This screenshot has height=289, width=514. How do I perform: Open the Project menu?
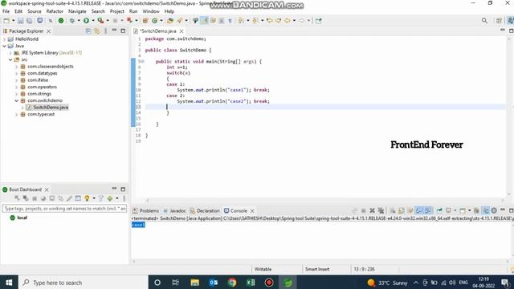click(117, 11)
